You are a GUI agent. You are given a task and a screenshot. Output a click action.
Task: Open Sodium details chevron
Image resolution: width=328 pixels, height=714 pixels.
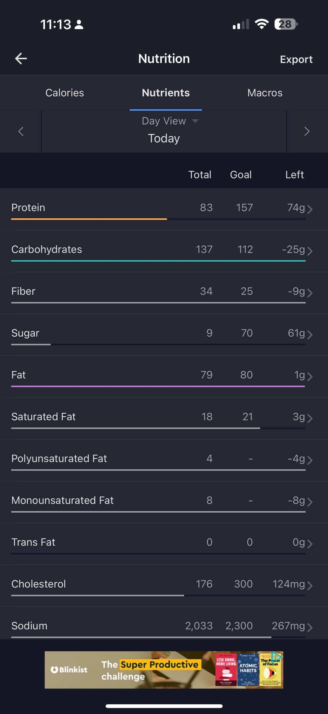pos(309,627)
